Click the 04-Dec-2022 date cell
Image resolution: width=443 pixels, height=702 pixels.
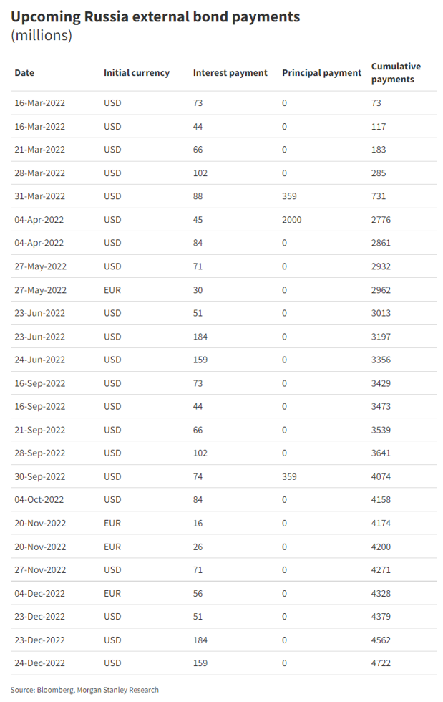click(40, 593)
